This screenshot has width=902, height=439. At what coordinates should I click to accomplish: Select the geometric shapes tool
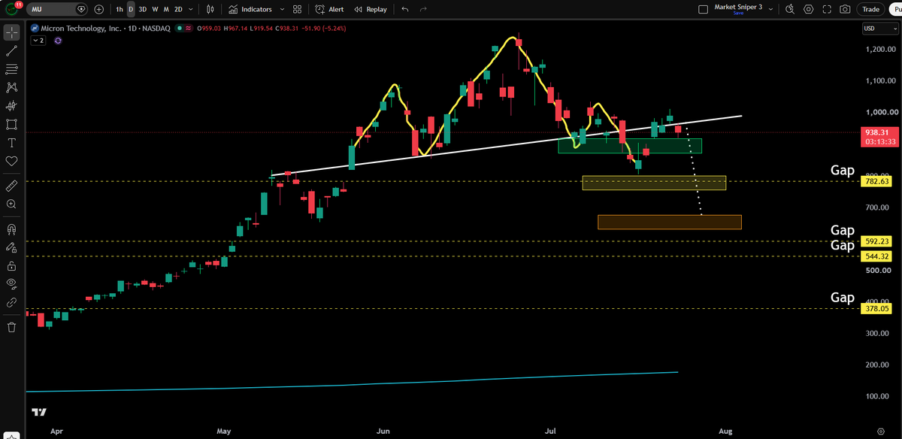pyautogui.click(x=11, y=125)
